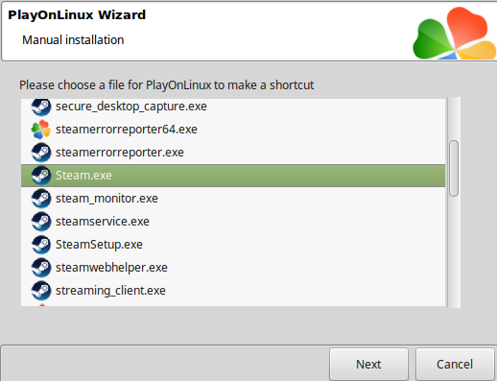Choose steamerrorreporter64.exe from the list
Screen dimensions: 497x381
127,130
